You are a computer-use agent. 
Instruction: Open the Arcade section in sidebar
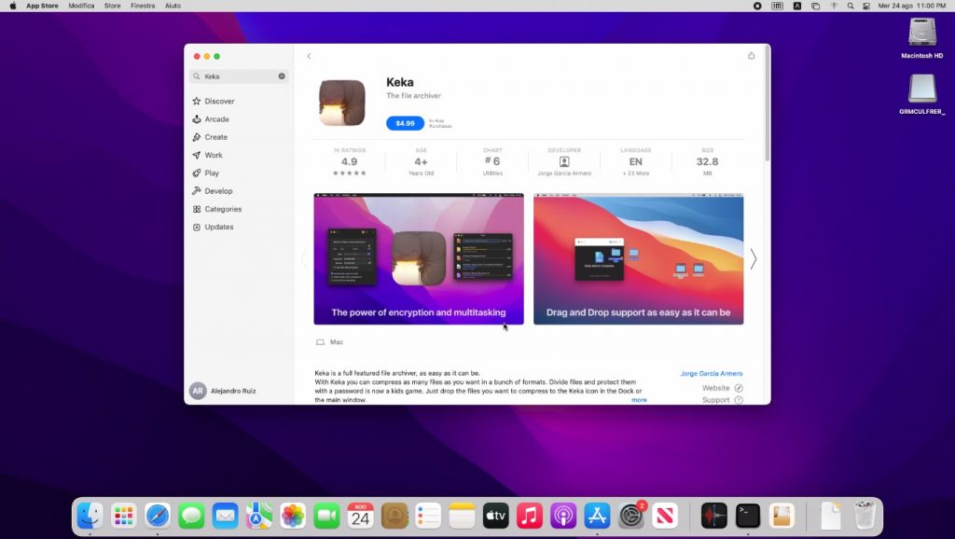(x=216, y=119)
